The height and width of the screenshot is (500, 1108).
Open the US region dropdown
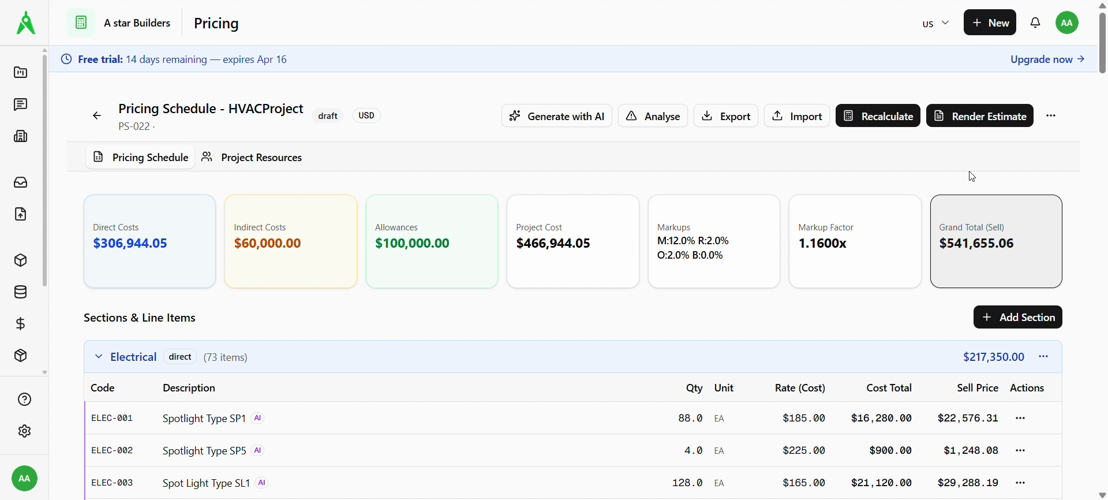pyautogui.click(x=935, y=24)
